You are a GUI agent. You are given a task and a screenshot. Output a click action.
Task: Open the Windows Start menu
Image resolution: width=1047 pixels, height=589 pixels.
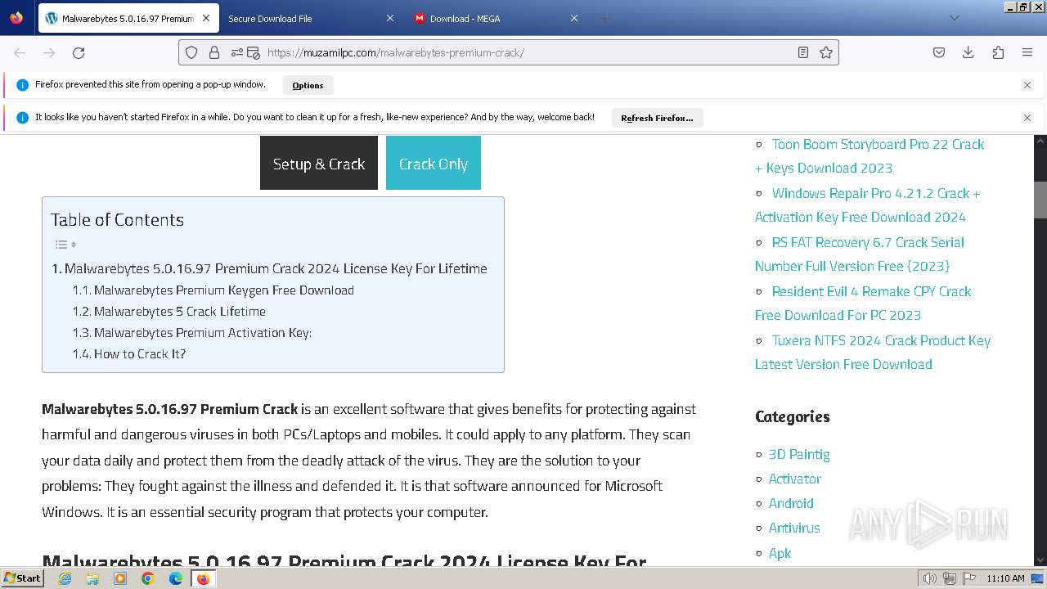[x=22, y=578]
